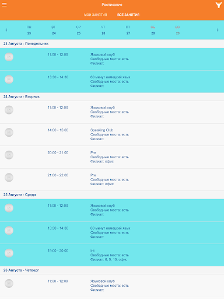Click Wednesday's 13:30 - 14:30 time

coord(58,228)
